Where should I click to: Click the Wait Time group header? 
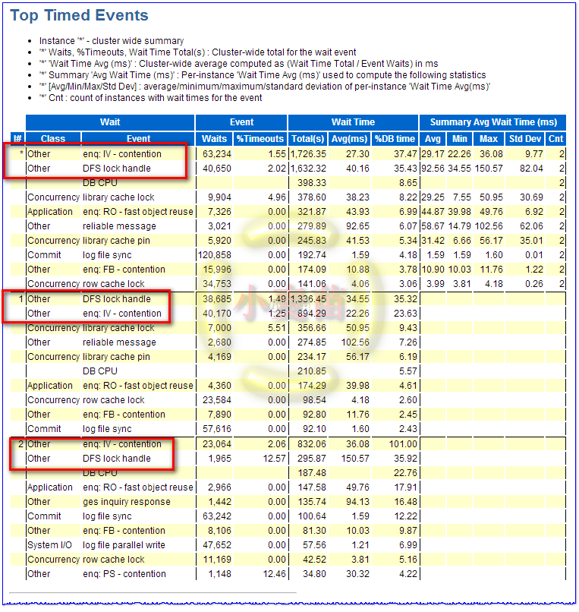353,122
